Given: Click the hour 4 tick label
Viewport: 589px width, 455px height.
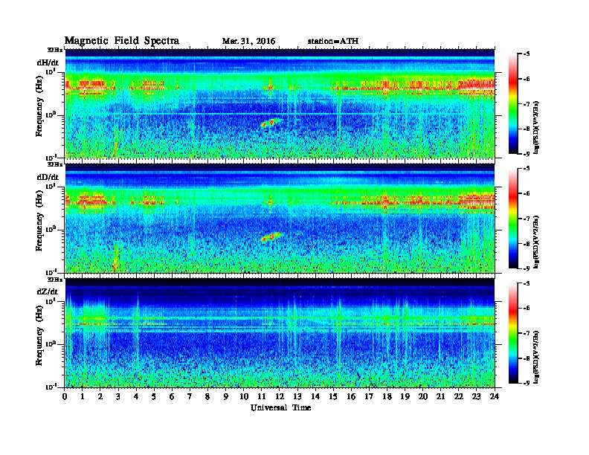Looking at the screenshot, I should click(136, 397).
